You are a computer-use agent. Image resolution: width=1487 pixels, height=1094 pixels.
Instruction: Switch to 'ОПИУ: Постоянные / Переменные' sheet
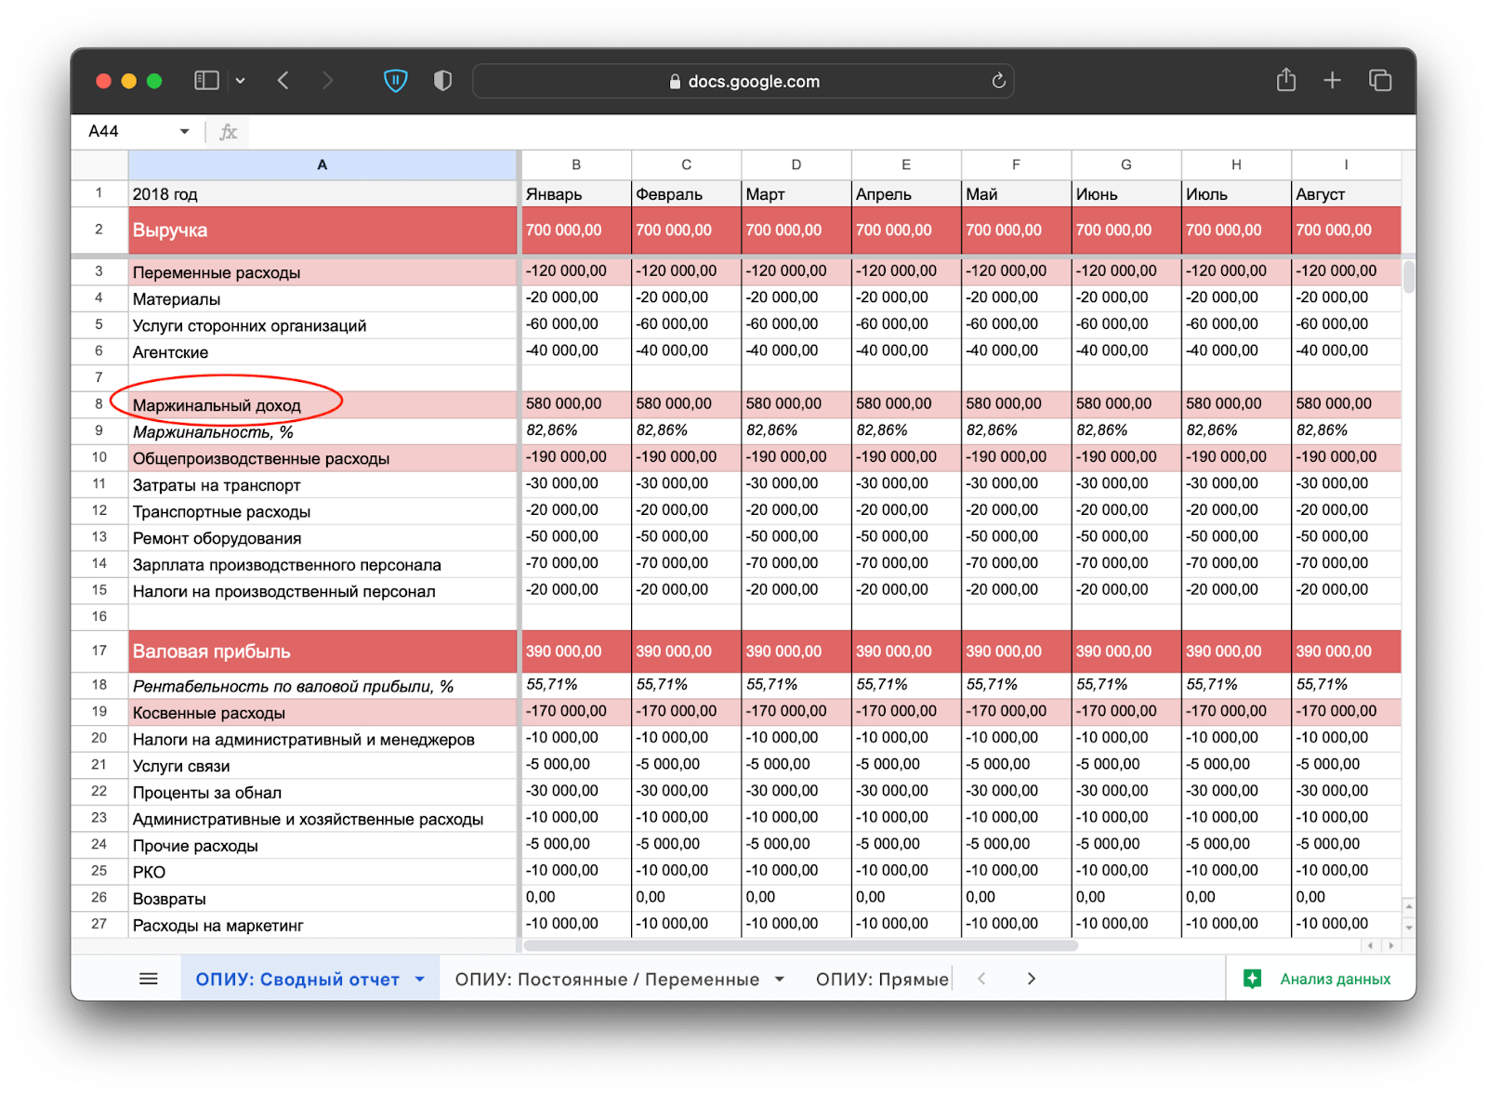607,979
